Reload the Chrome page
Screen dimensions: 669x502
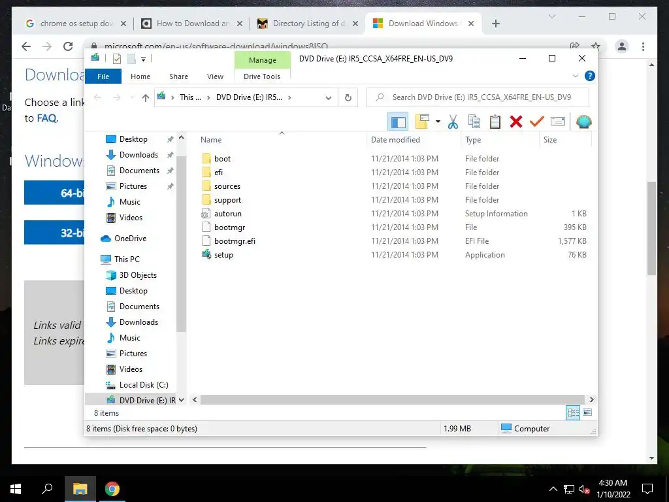(68, 46)
